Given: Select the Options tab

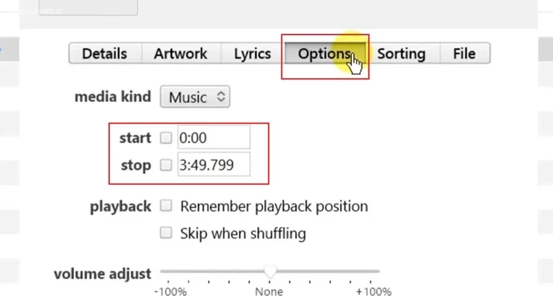Looking at the screenshot, I should [x=325, y=54].
